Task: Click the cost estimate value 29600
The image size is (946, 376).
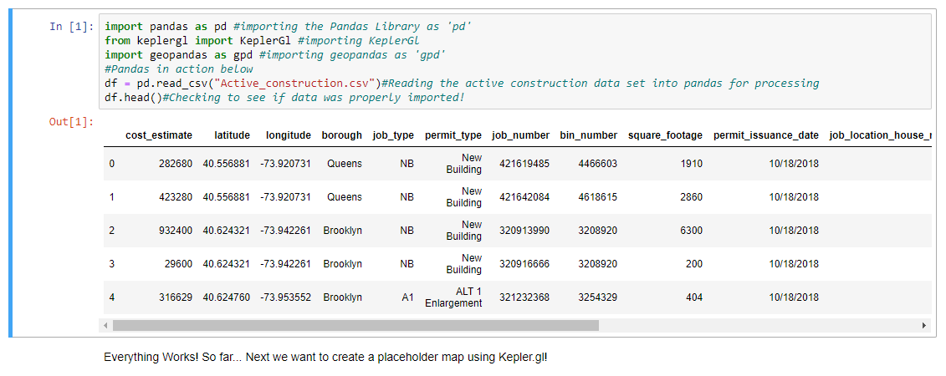Action: tap(179, 264)
